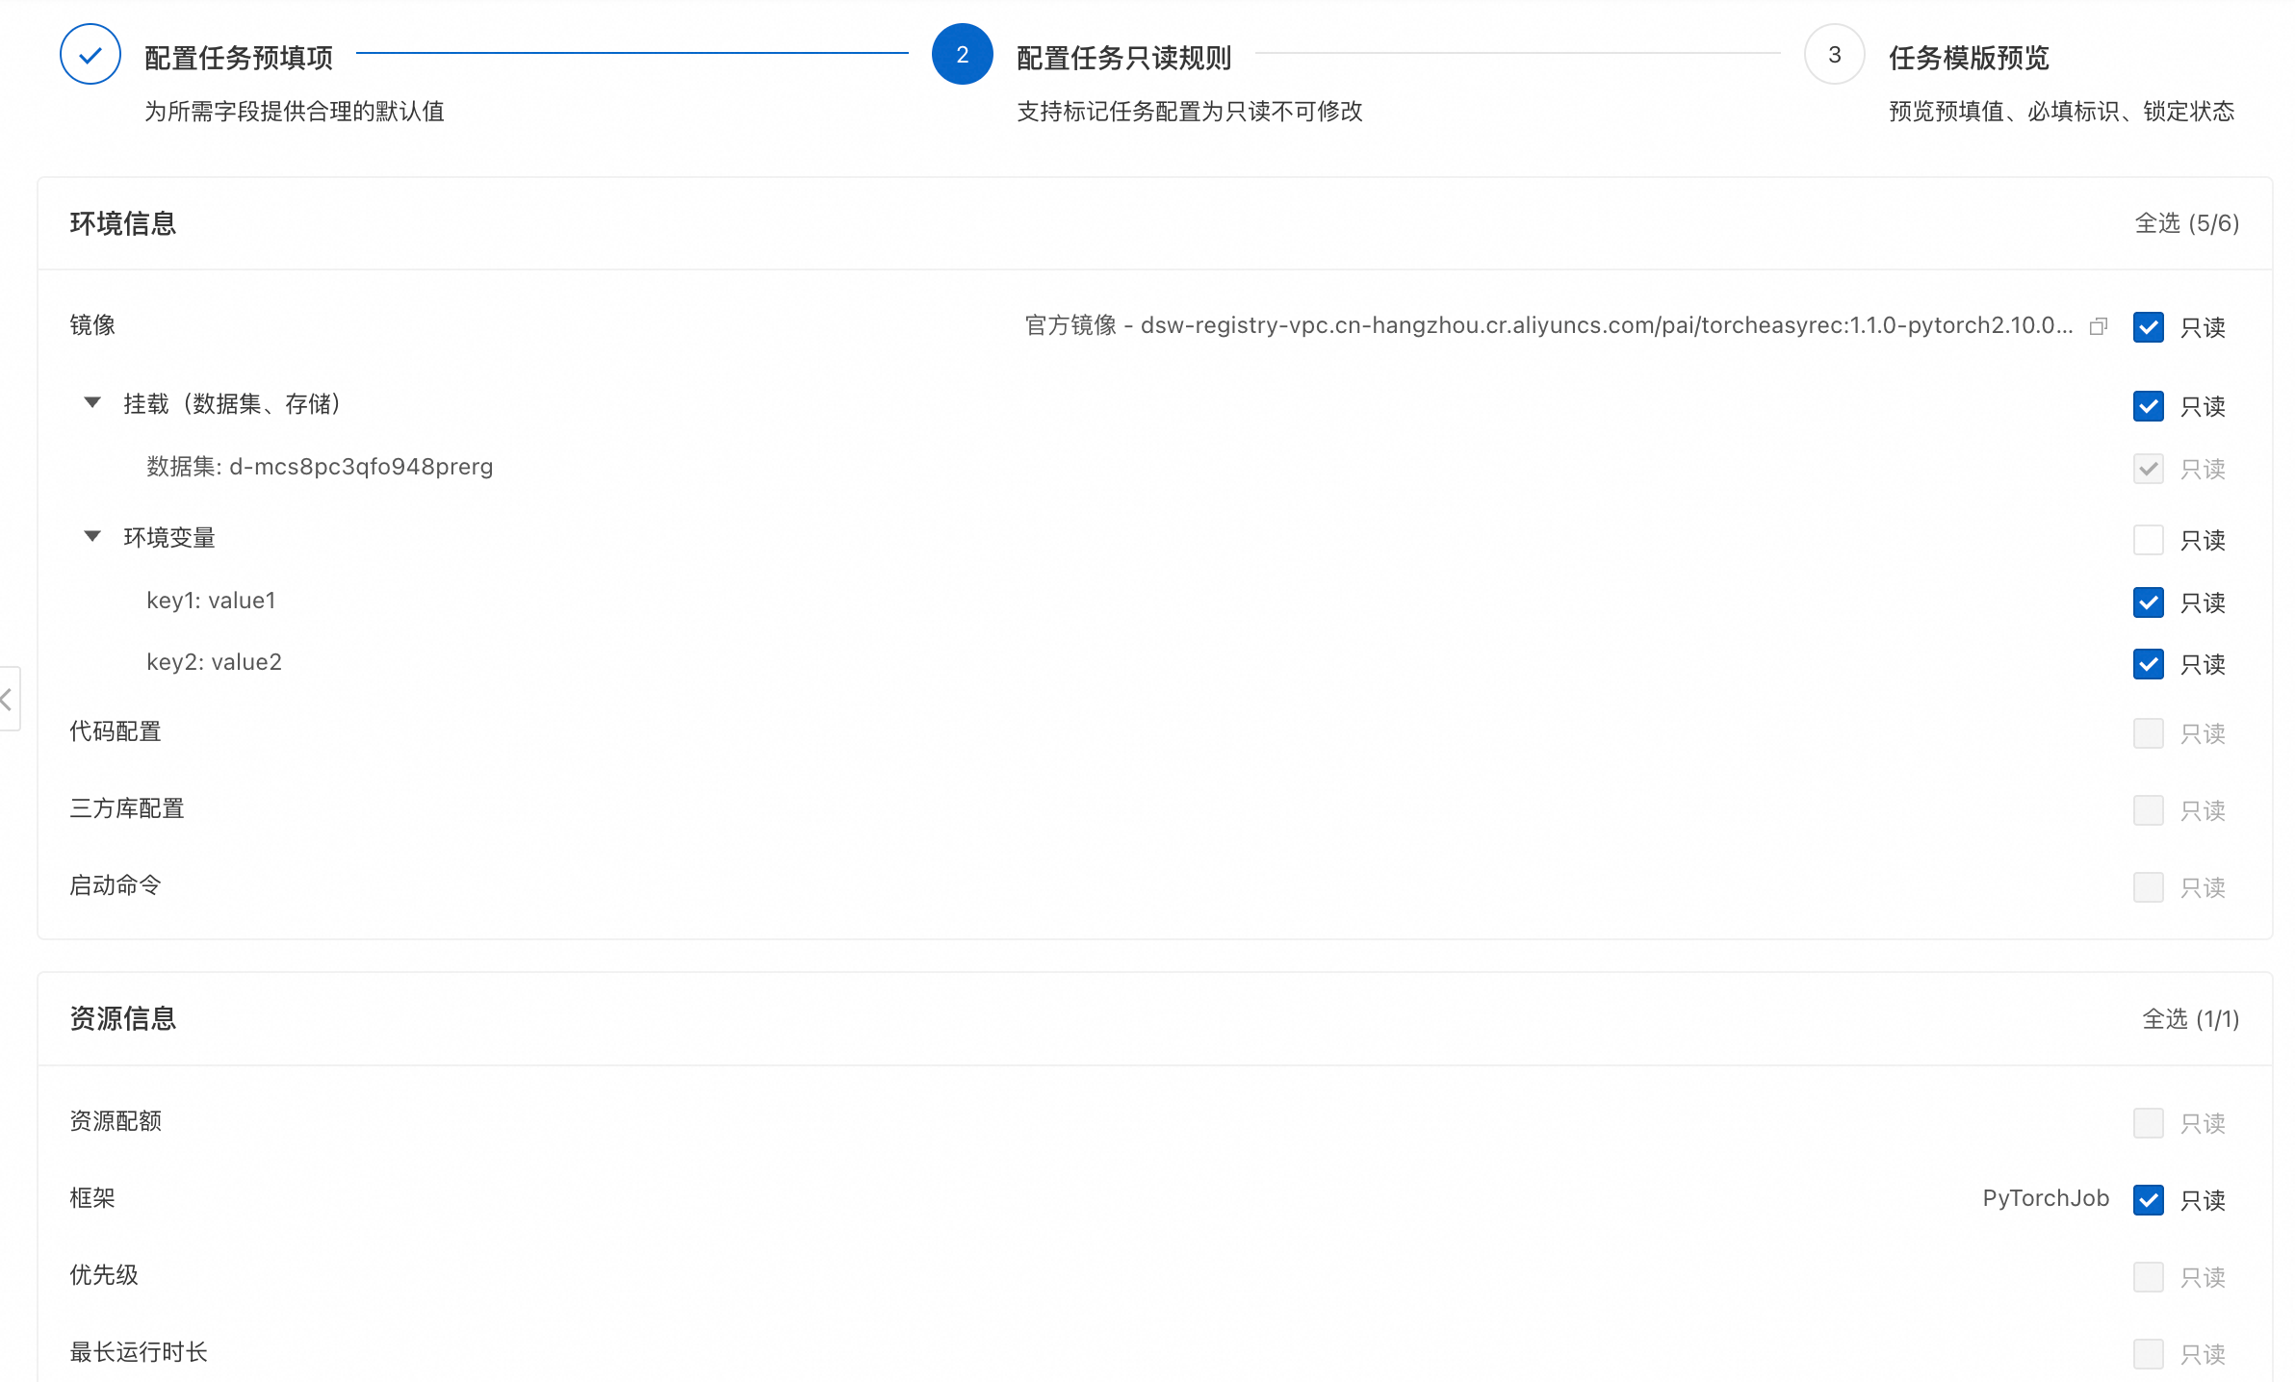This screenshot has height=1382, width=2295.
Task: Click the 数据集: d-mcs8pc3qfo948prerg text
Action: [x=320, y=467]
